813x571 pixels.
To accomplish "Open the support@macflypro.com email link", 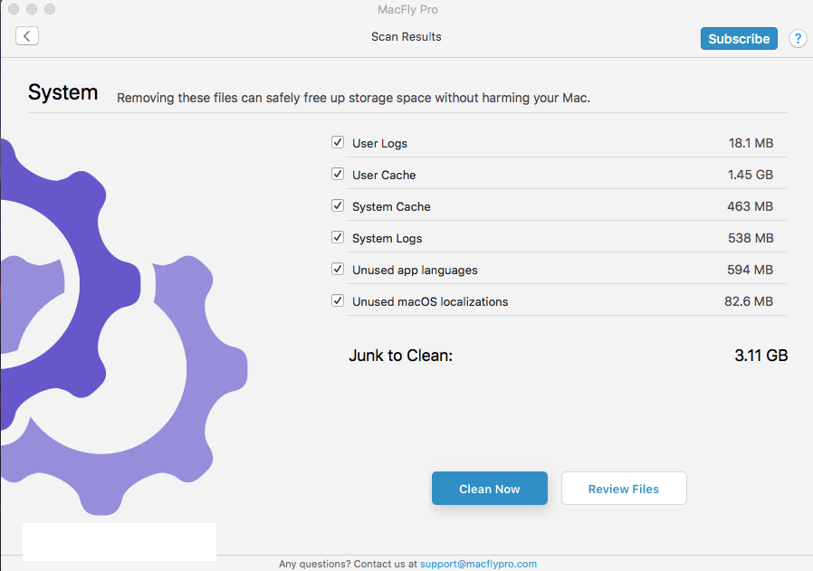I will [478, 564].
